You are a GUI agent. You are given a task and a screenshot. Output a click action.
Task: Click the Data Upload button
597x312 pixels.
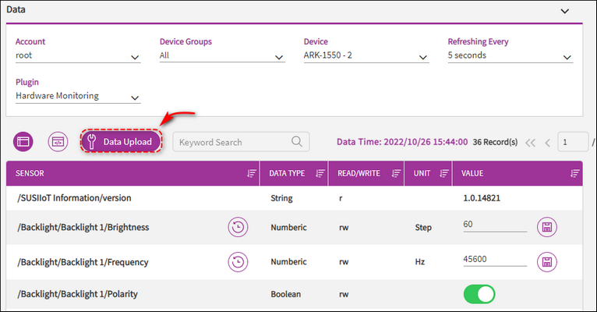point(121,141)
